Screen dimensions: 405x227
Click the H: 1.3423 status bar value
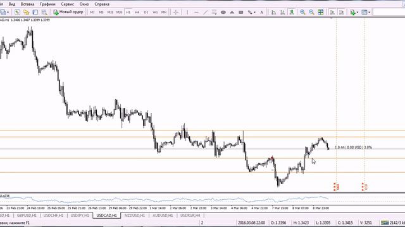click(301, 223)
